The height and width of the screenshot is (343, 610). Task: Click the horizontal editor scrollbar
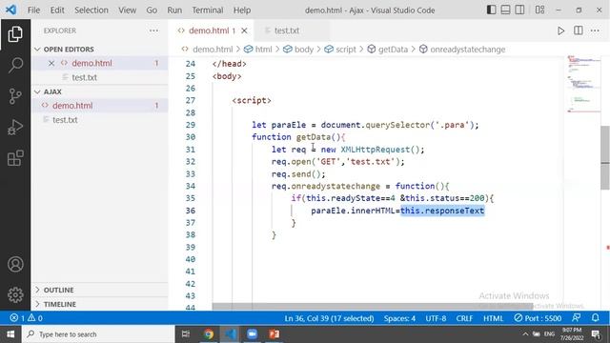(x=373, y=307)
